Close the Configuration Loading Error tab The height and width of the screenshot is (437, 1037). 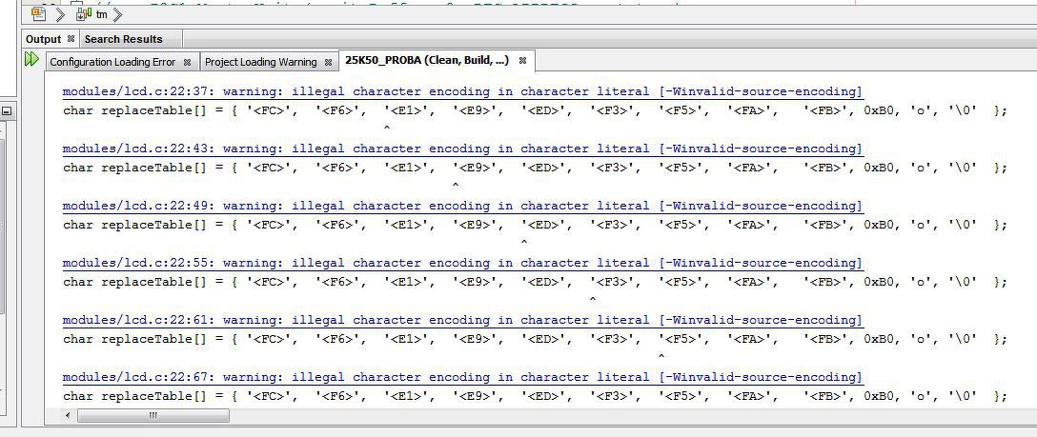click(x=187, y=62)
